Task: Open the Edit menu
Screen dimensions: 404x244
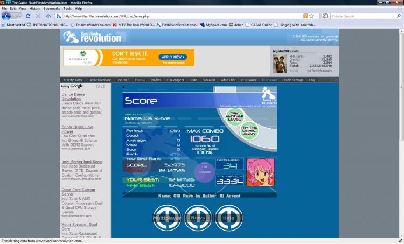Action: pyautogui.click(x=13, y=9)
